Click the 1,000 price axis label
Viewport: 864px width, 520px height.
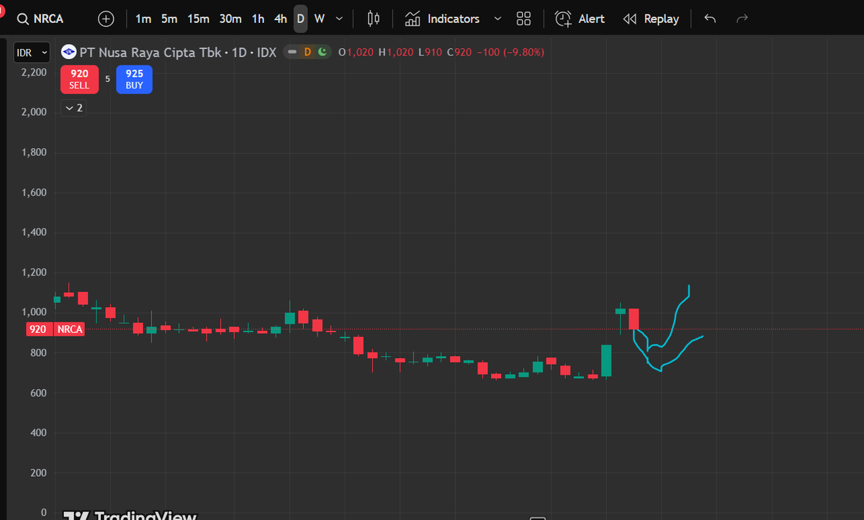point(35,312)
